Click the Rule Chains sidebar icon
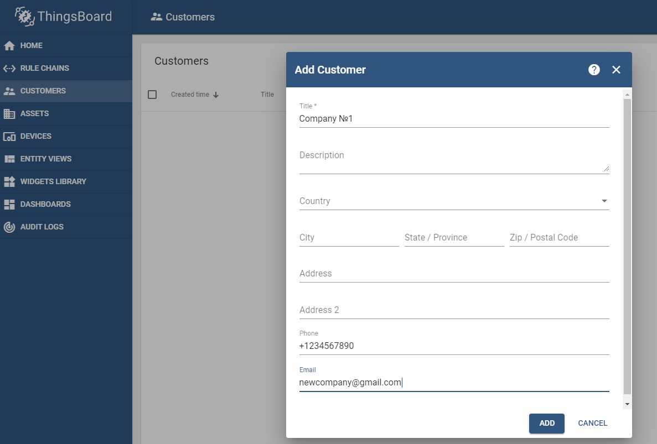This screenshot has width=657, height=444. 9,69
